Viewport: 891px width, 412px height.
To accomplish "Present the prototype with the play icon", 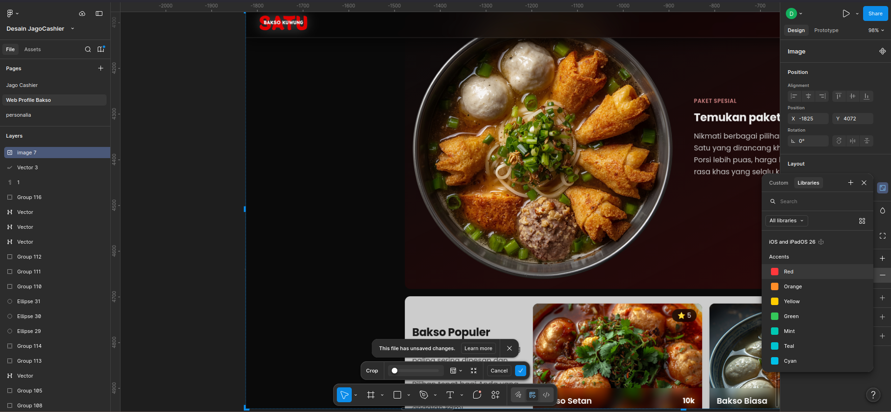I will pyautogui.click(x=846, y=13).
